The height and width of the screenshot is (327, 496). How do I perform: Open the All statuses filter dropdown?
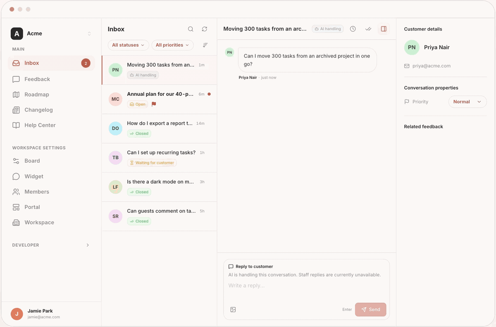coord(128,45)
